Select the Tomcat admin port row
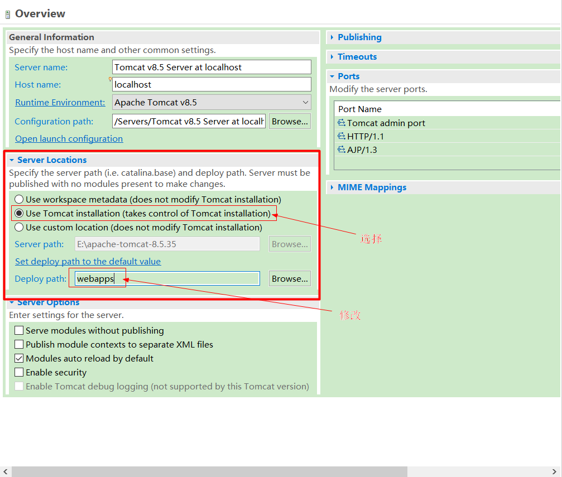 [x=448, y=123]
